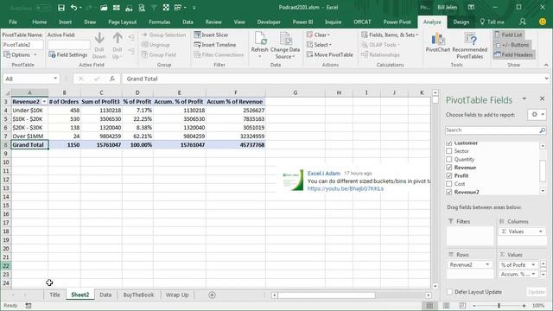Click the Field Settings button

pos(67,54)
